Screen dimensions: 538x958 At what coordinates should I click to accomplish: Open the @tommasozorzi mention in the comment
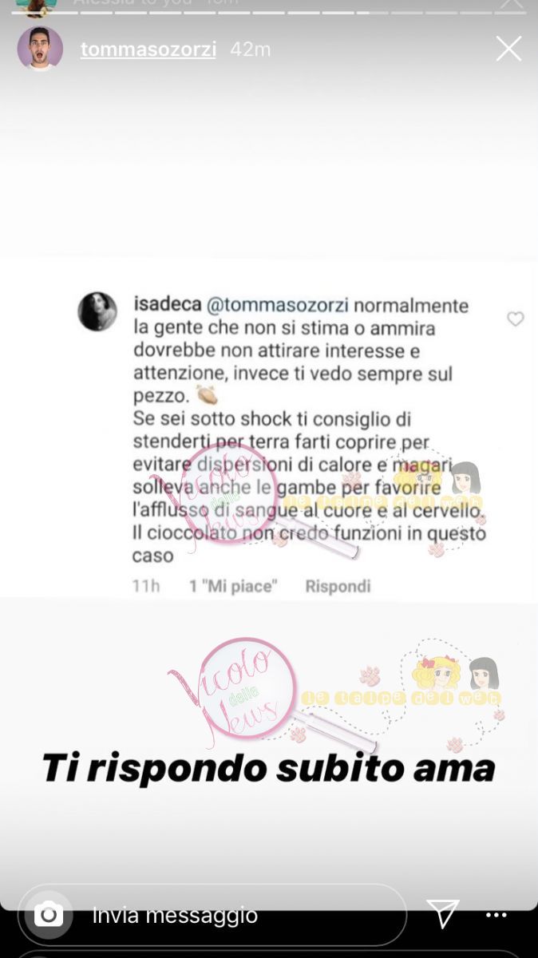click(278, 306)
